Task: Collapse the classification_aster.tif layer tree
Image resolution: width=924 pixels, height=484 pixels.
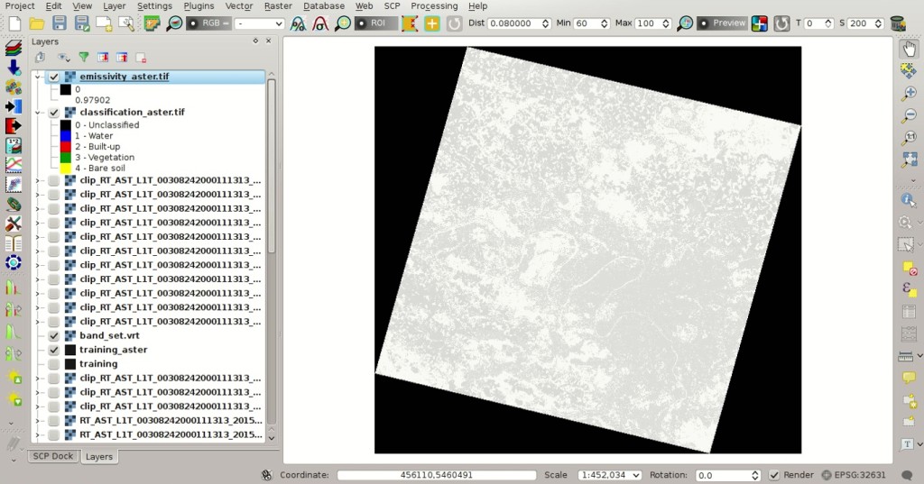Action: (38, 112)
